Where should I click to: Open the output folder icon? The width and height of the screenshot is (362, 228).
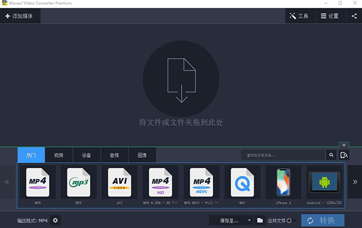click(260, 220)
